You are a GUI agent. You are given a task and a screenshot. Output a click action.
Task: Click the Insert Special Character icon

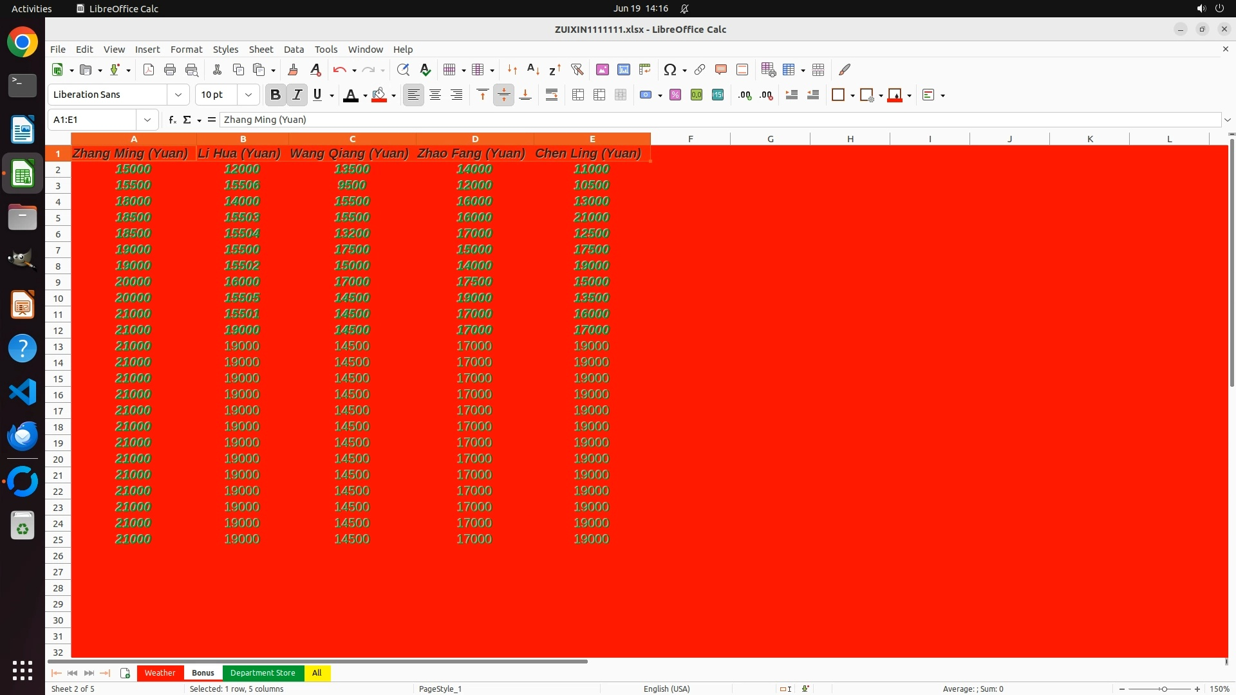coord(669,69)
